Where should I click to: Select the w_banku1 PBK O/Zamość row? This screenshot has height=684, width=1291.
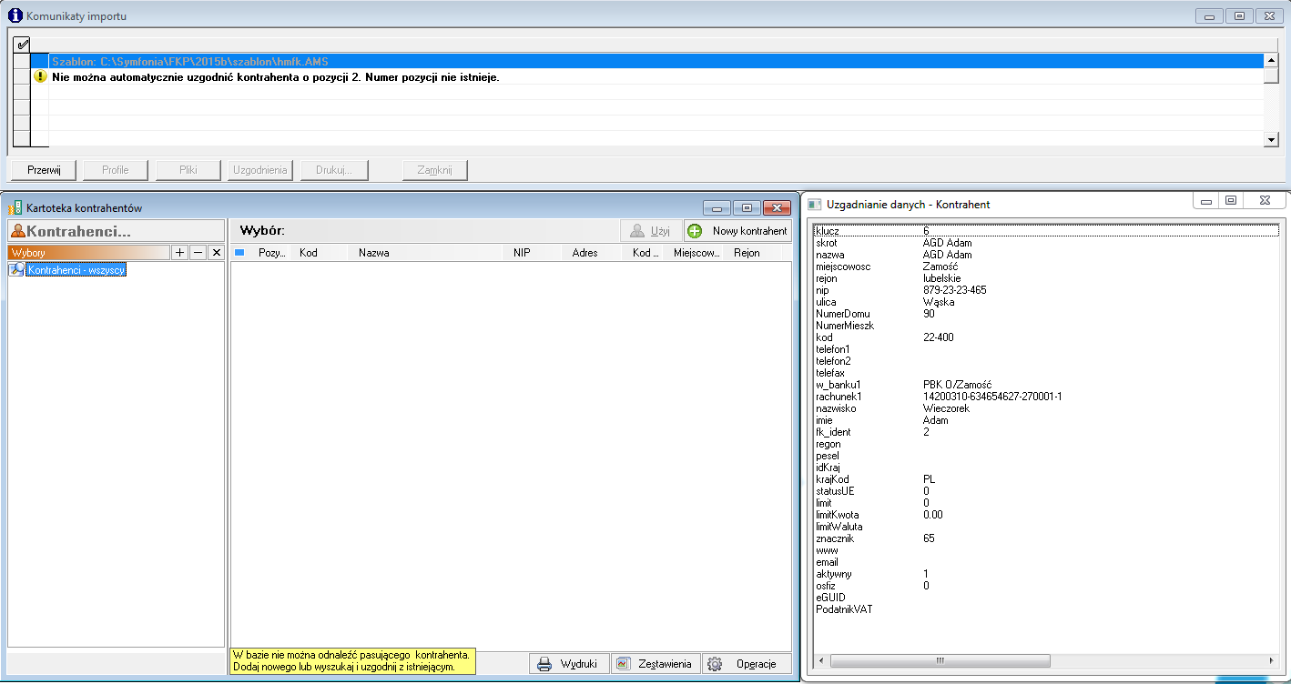pyautogui.click(x=1046, y=385)
